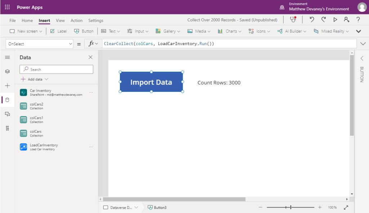Share the app using person icon
This screenshot has width=369, height=213.
(346, 19)
